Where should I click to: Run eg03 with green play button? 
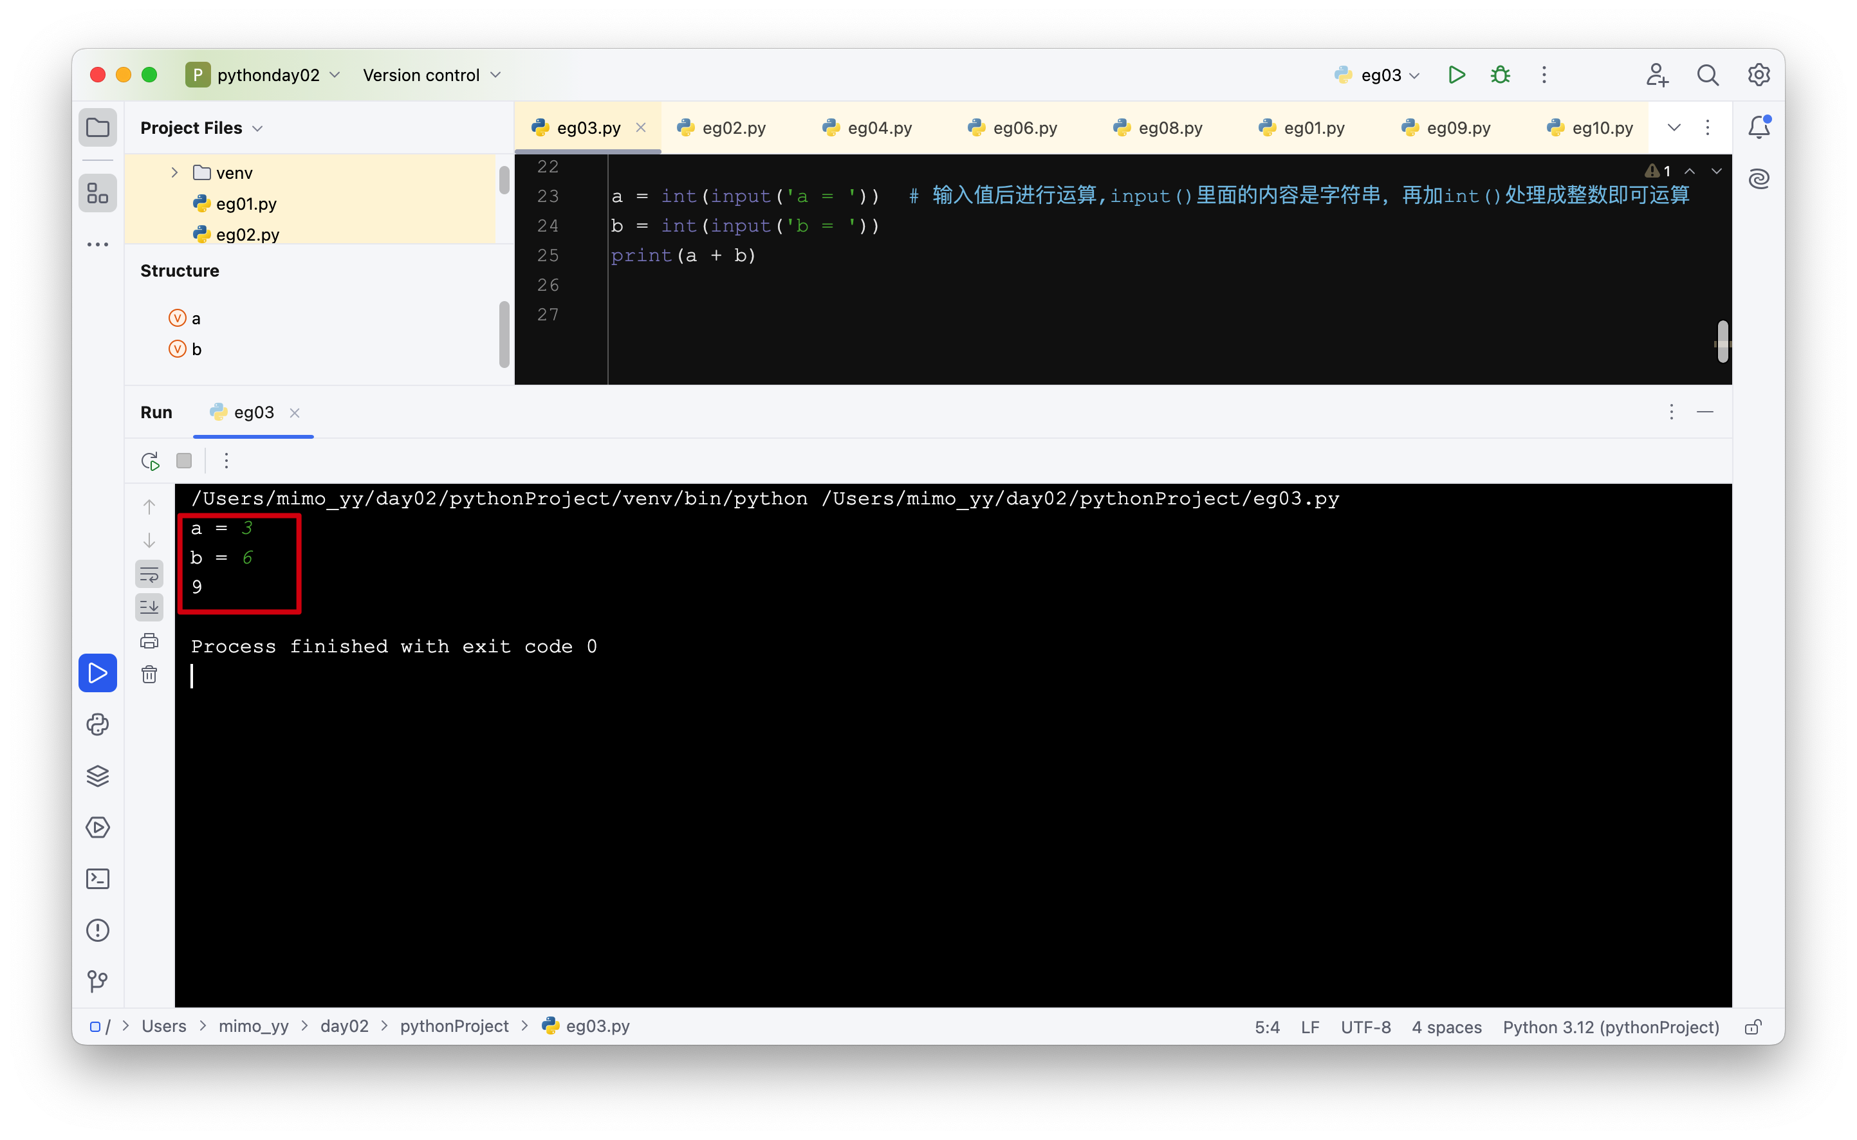pyautogui.click(x=1457, y=75)
